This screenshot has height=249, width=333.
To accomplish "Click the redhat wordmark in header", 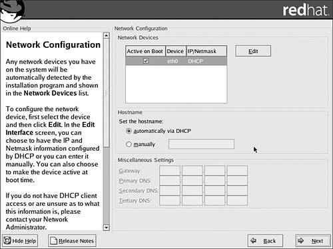I will click(306, 10).
